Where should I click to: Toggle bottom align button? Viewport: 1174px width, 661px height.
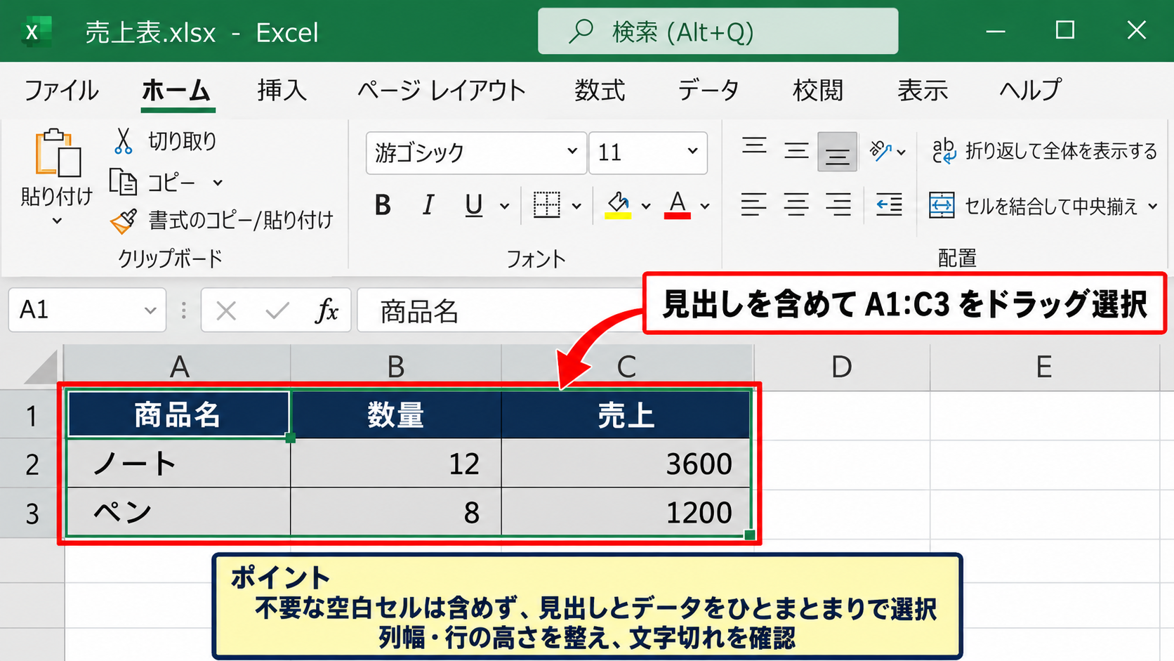tap(837, 151)
